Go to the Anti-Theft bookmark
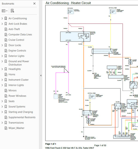The image size is (138, 149). pos(14,29)
